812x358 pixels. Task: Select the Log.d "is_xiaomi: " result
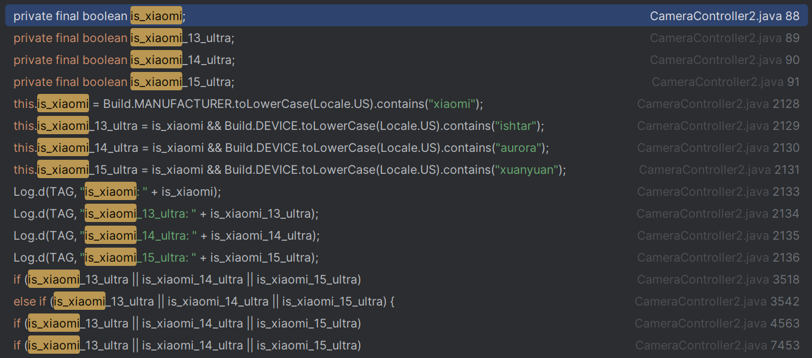click(x=117, y=192)
